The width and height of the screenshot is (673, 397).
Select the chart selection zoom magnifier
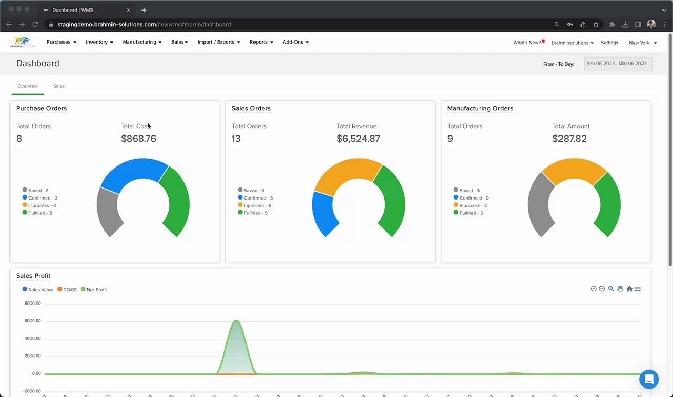pos(611,289)
